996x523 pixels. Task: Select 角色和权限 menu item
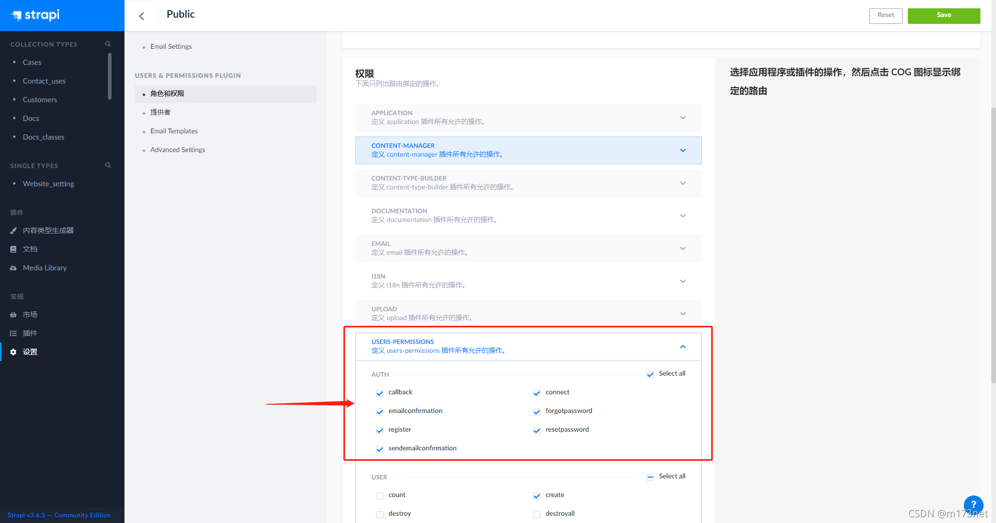point(226,94)
